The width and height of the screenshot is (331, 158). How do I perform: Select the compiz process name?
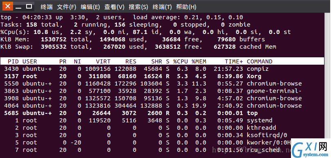pyautogui.click(x=258, y=69)
